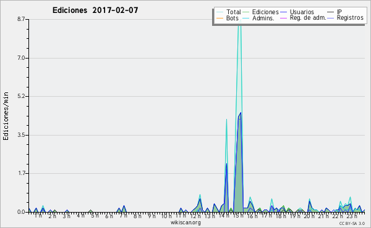Click the '3 h' x-axis label
Viewport: 371px width, 228px height.
coord(67,216)
